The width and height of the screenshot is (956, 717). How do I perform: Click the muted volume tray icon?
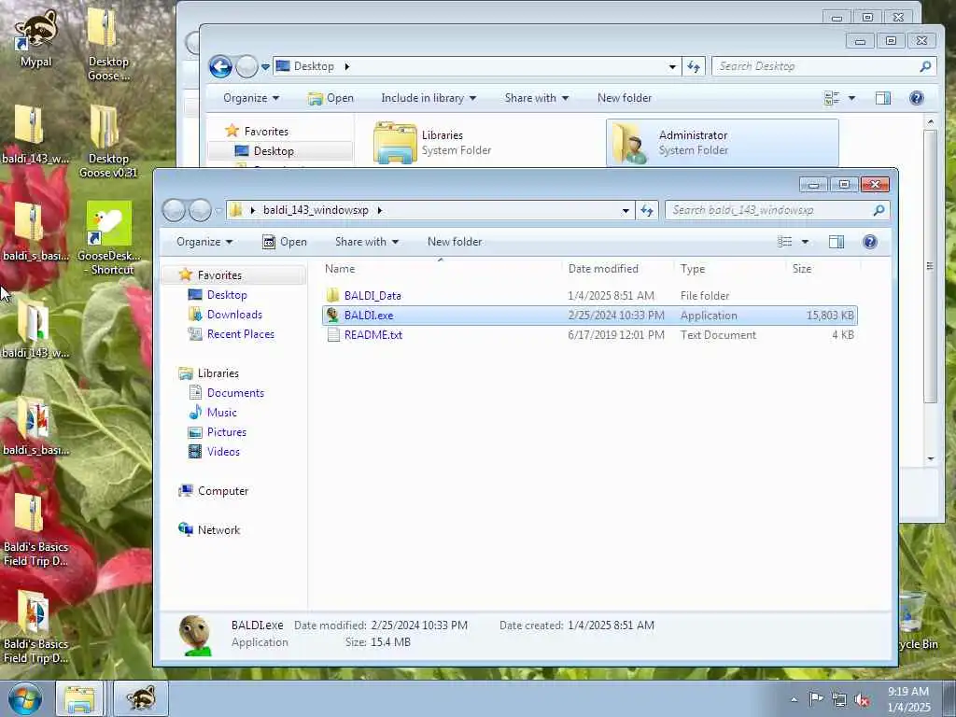[862, 700]
